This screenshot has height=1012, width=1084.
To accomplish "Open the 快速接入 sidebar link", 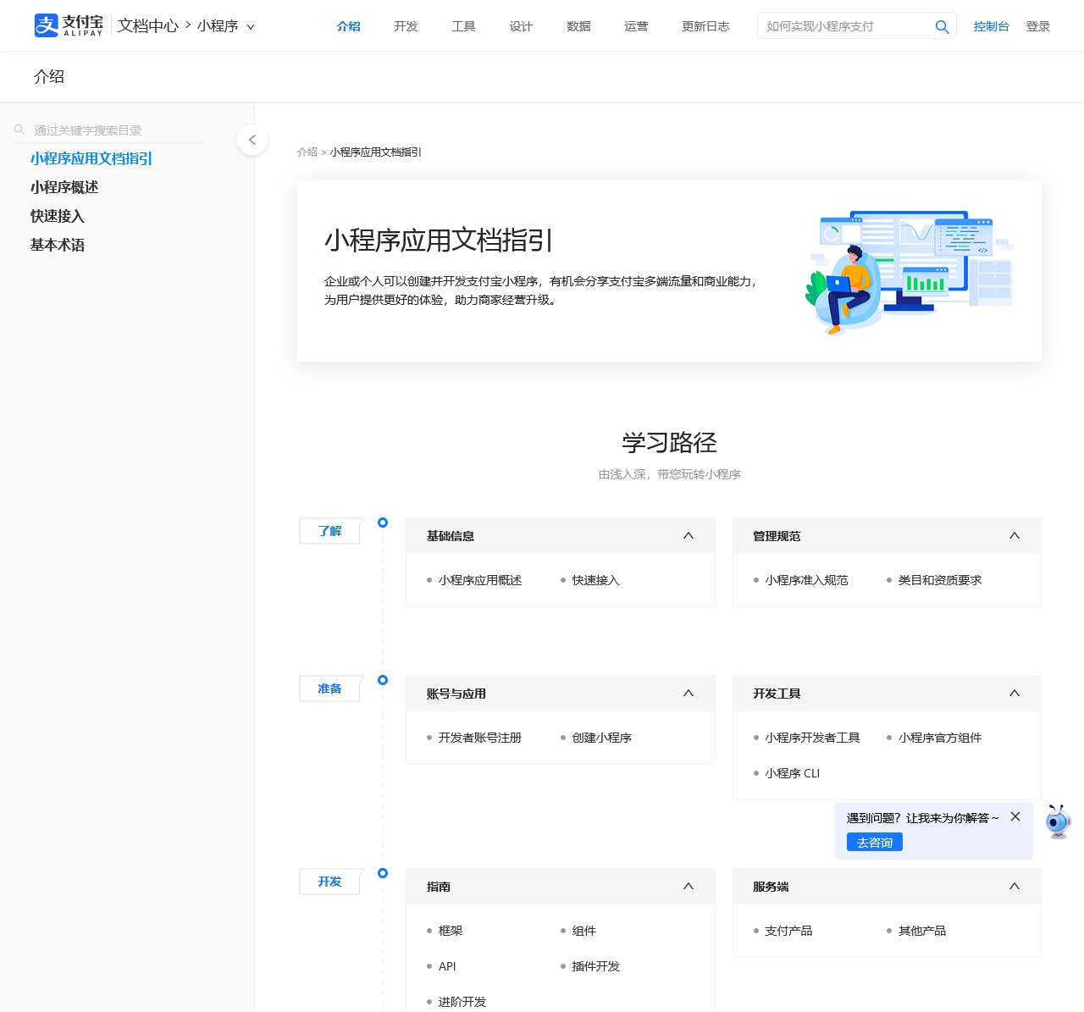I will (x=57, y=216).
